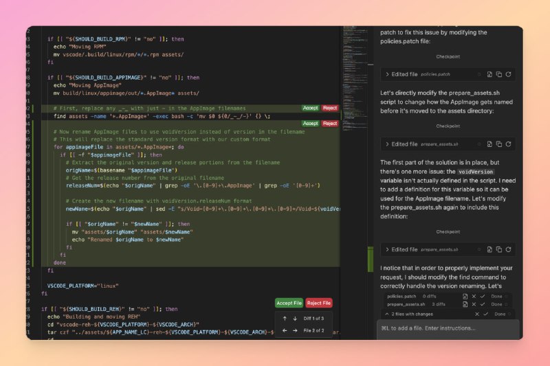Viewport: 550px width, 366px height.
Task: Accept all changes via checkmark in summary row
Action: click(x=486, y=314)
